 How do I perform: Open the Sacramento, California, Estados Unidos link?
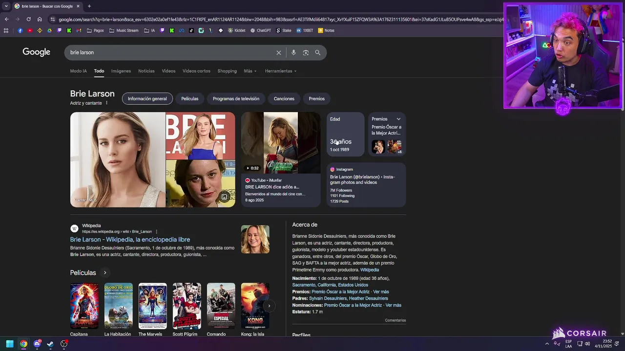[330, 285]
